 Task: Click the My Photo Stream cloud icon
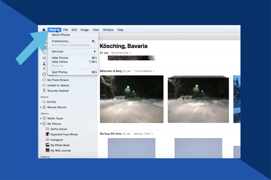(x=44, y=80)
